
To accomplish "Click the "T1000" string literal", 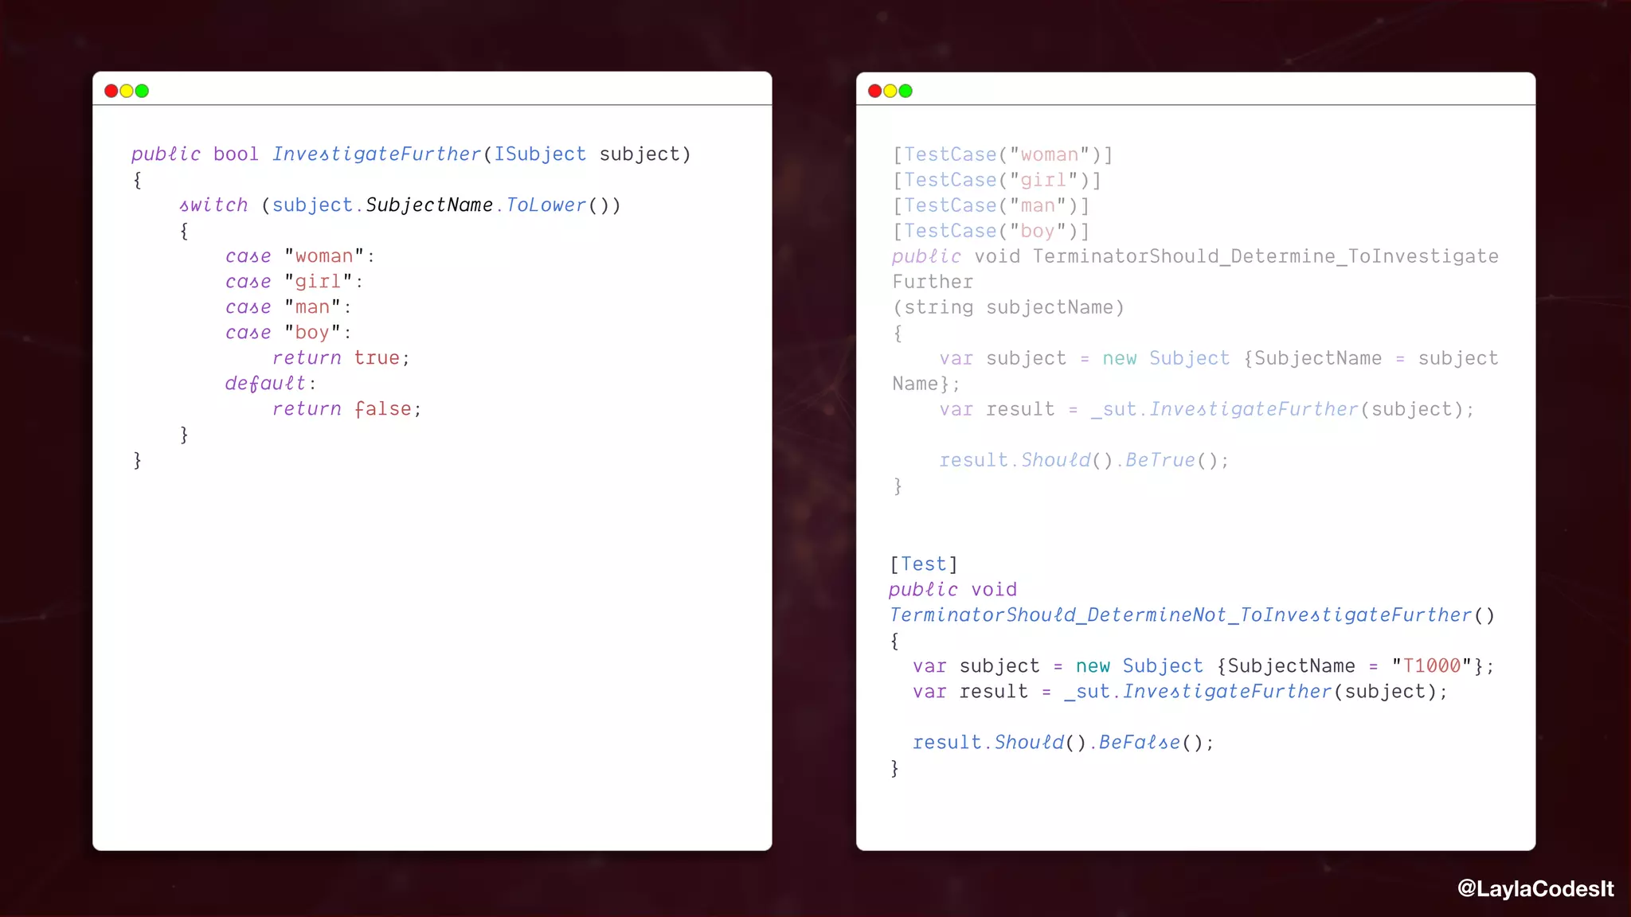I will tap(1431, 666).
